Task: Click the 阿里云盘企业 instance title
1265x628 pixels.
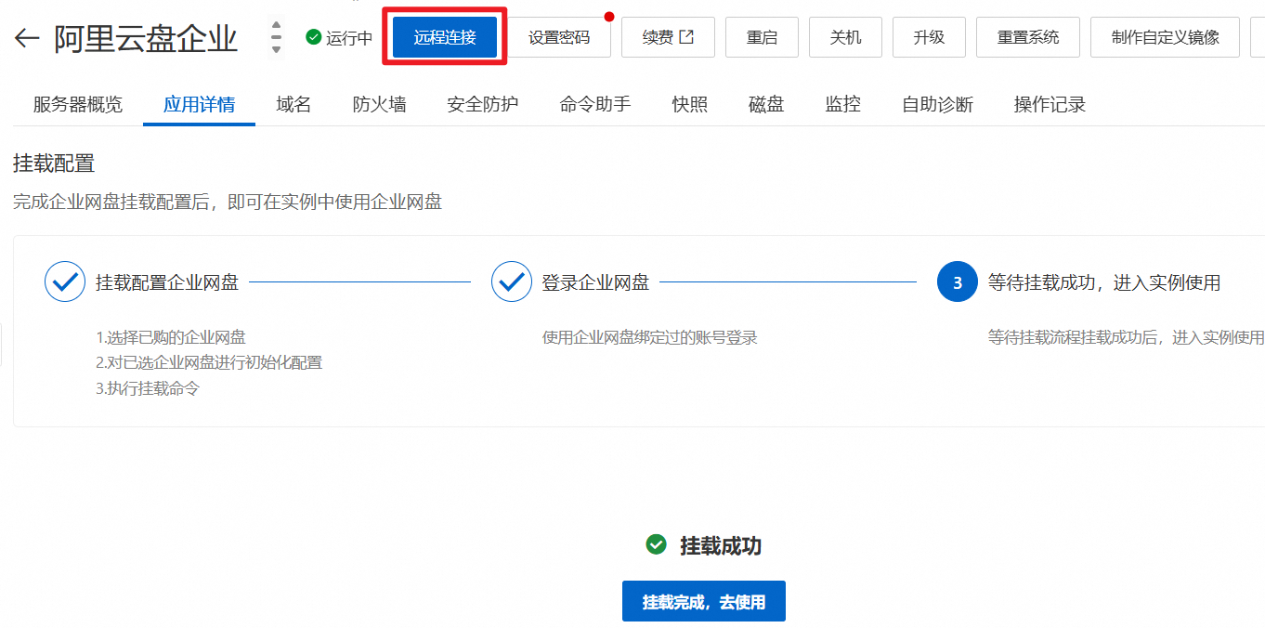Action: click(x=146, y=38)
